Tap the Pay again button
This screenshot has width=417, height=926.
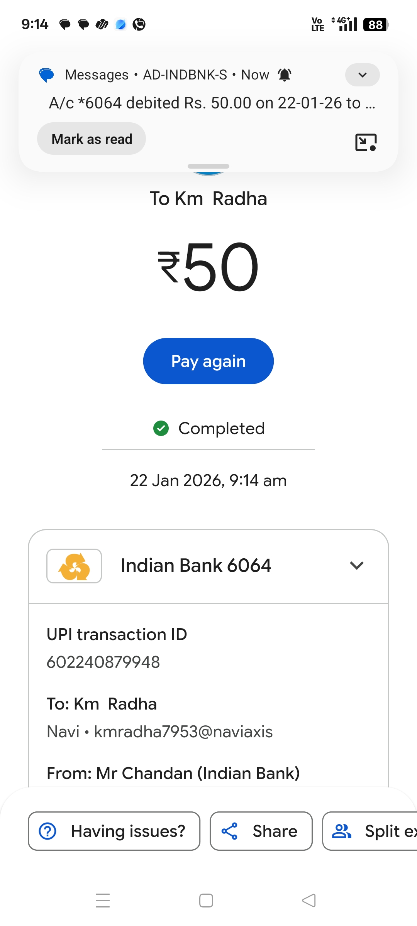(x=208, y=361)
